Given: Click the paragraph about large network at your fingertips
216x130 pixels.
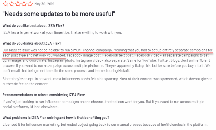Looking at the screenshot, I should tap(62, 32).
